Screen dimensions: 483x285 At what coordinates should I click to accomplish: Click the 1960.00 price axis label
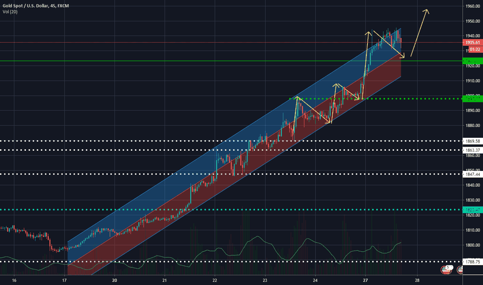473,6
